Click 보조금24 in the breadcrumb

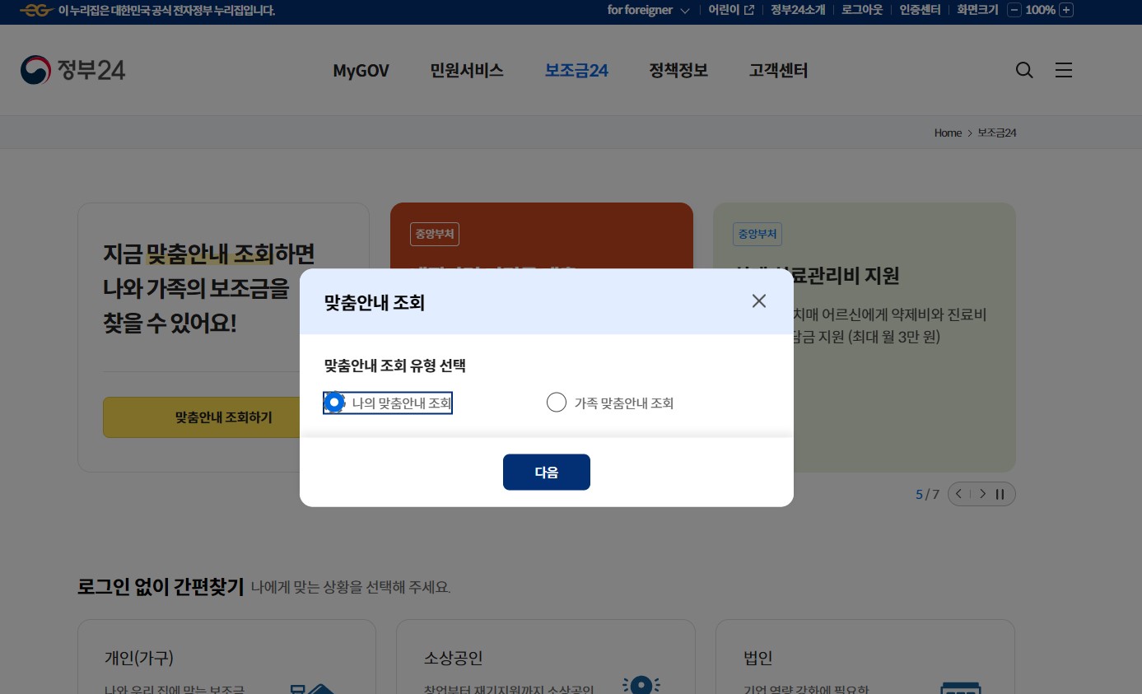click(997, 133)
